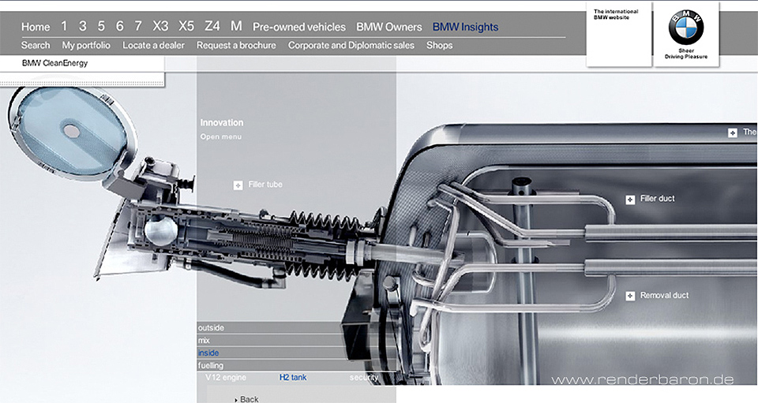Image resolution: width=758 pixels, height=403 pixels.
Task: Click the plus icon at top right edge
Action: point(733,132)
